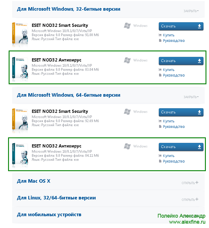Open Для мобильных устройств section heading
Image resolution: width=209 pixels, height=228 pixels.
tap(49, 215)
